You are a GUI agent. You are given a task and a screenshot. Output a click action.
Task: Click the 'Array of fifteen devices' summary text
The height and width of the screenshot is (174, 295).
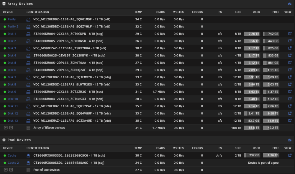point(49,128)
